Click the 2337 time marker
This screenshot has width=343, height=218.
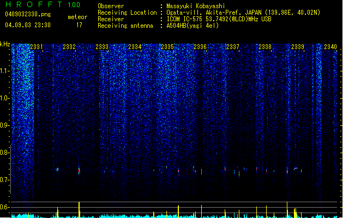pyautogui.click(x=233, y=47)
